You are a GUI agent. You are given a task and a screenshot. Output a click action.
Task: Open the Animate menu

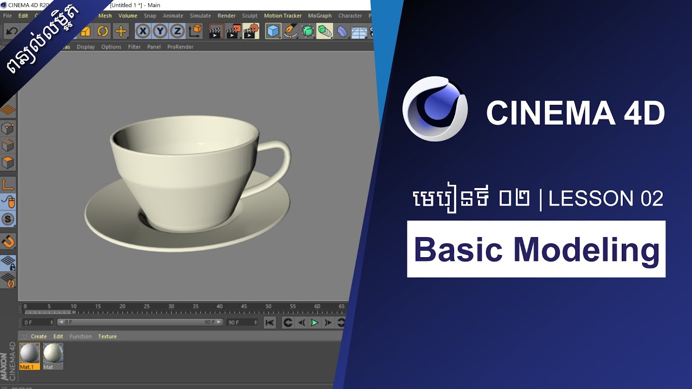pyautogui.click(x=173, y=16)
